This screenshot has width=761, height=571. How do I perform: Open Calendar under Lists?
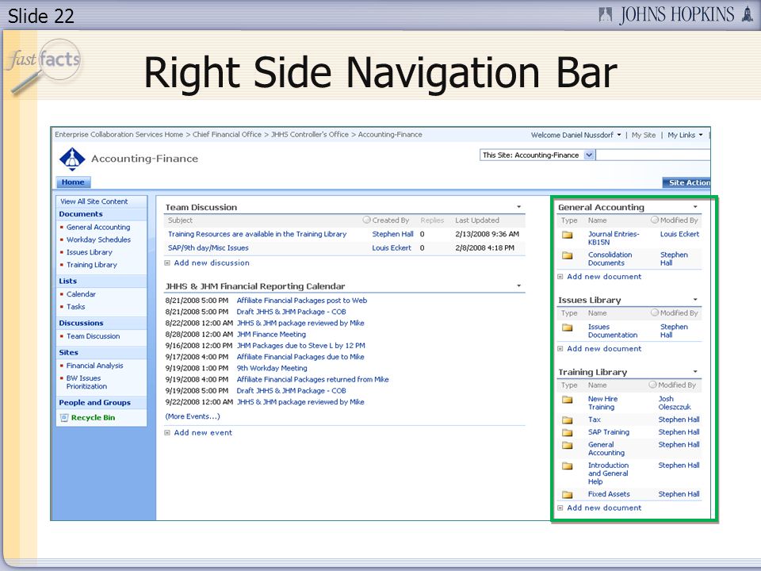pos(81,294)
